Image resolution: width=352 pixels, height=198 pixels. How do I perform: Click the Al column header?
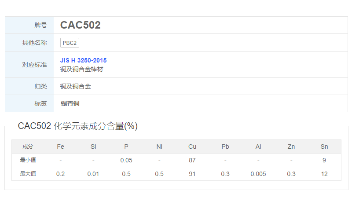point(258,147)
